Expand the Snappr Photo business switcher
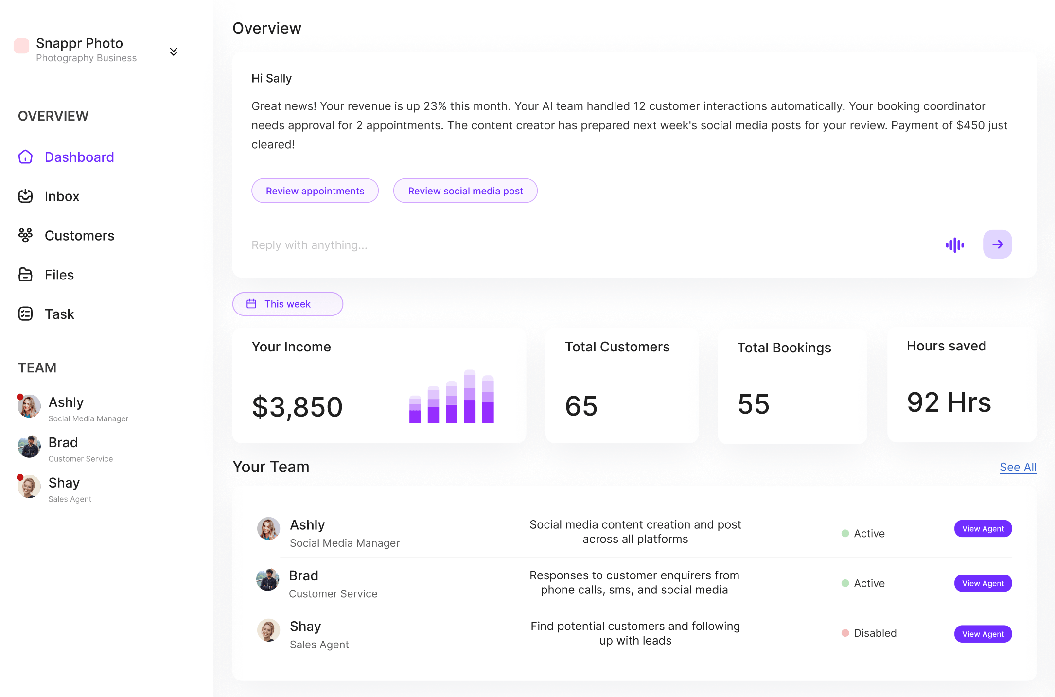 (x=174, y=52)
